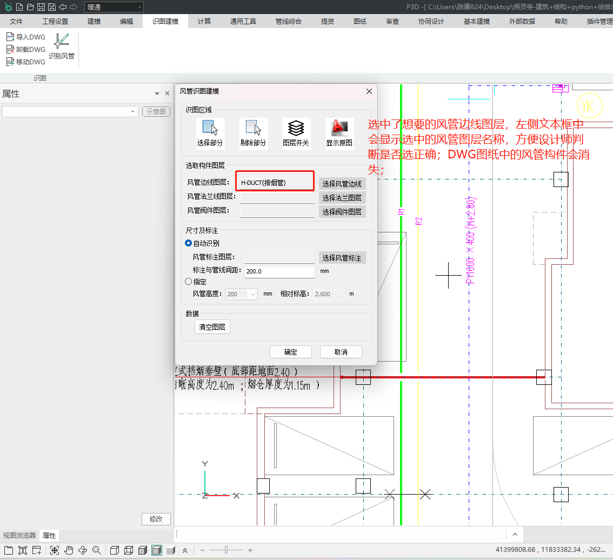The height and width of the screenshot is (560, 613).
Task: Open the 计算 ribbon tab
Action: click(204, 22)
